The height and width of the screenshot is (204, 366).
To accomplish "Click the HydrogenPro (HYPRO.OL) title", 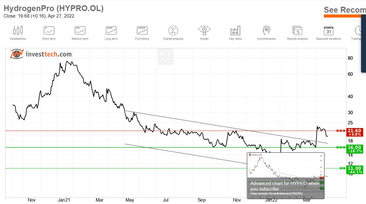I will [x=54, y=8].
